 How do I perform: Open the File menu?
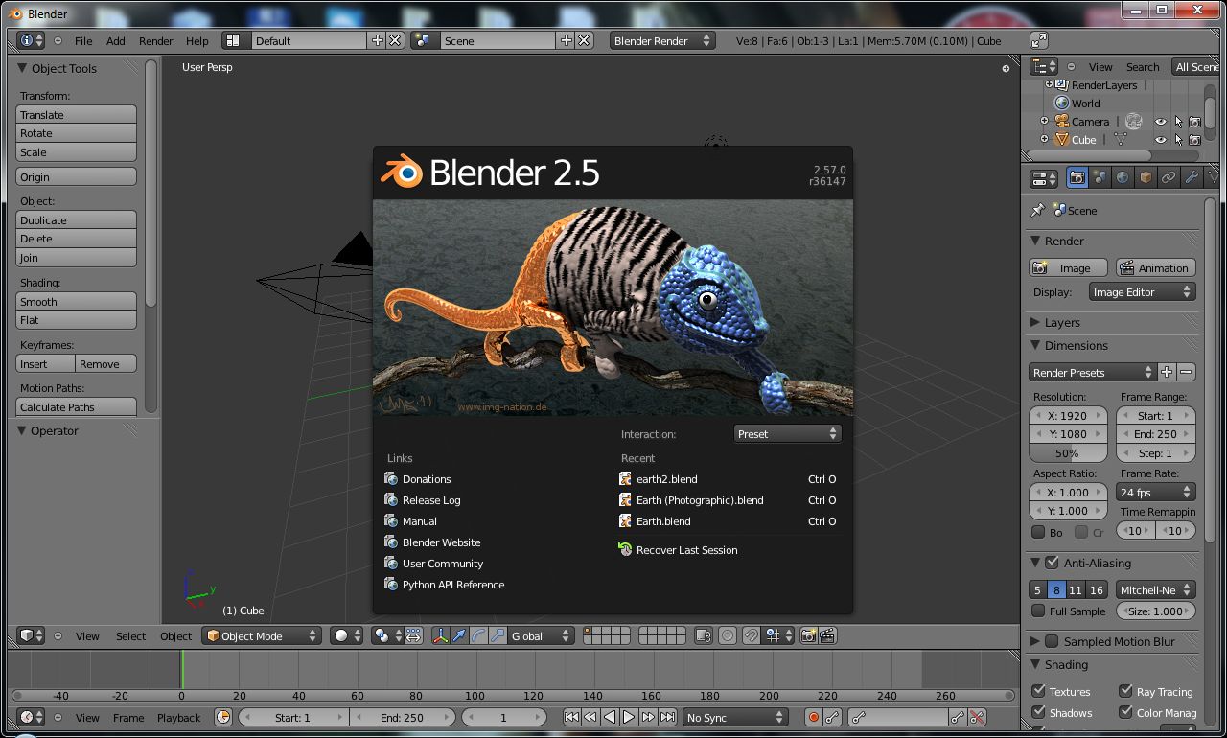click(x=83, y=41)
